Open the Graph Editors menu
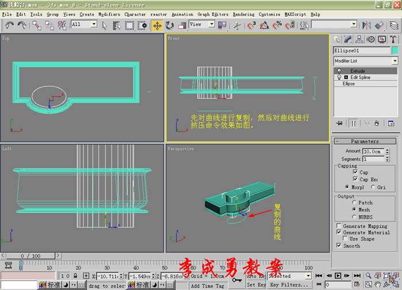The height and width of the screenshot is (290, 402). [212, 14]
